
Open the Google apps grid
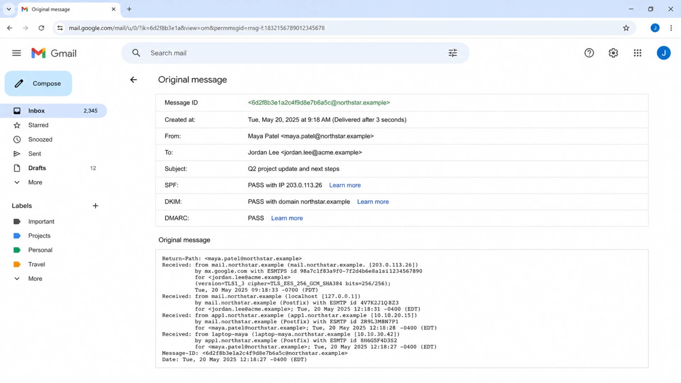point(637,53)
